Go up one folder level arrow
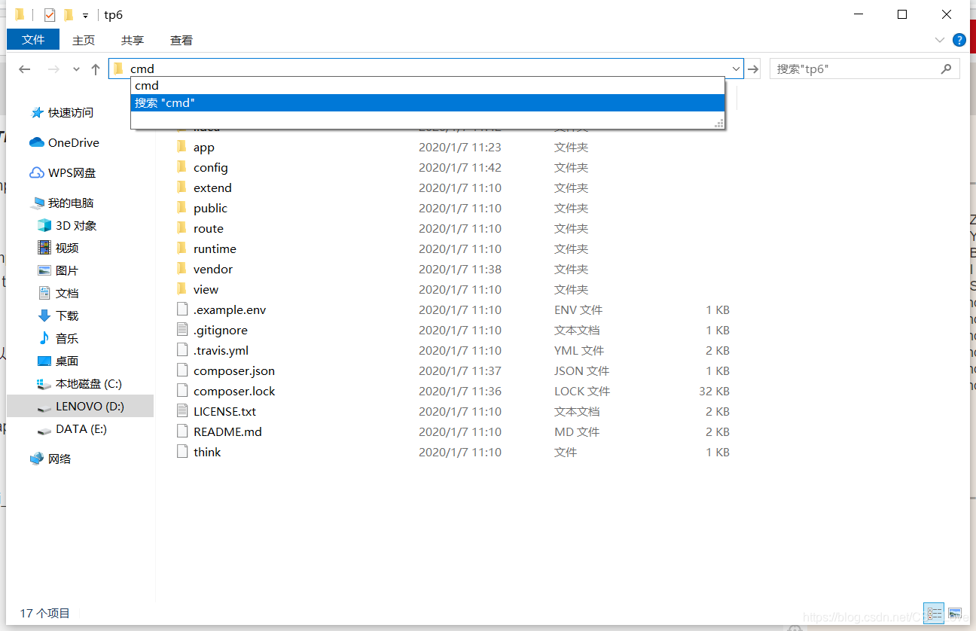Screen dimensions: 976x631 click(96, 69)
